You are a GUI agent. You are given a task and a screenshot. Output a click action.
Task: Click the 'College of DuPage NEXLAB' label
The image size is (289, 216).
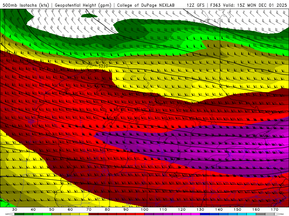(x=146, y=5)
